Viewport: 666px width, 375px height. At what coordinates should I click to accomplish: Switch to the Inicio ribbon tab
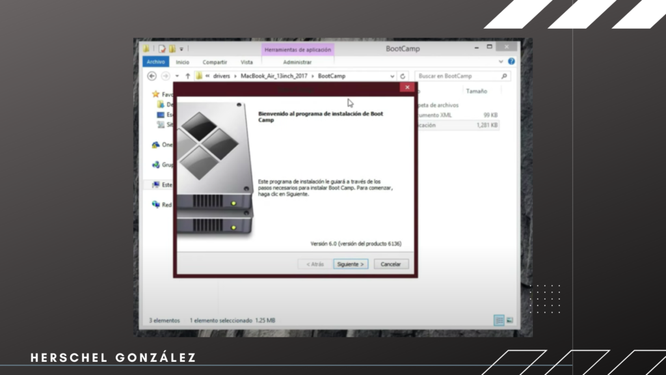pyautogui.click(x=183, y=62)
